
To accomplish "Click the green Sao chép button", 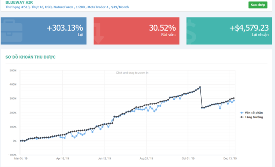I will point(258,5).
